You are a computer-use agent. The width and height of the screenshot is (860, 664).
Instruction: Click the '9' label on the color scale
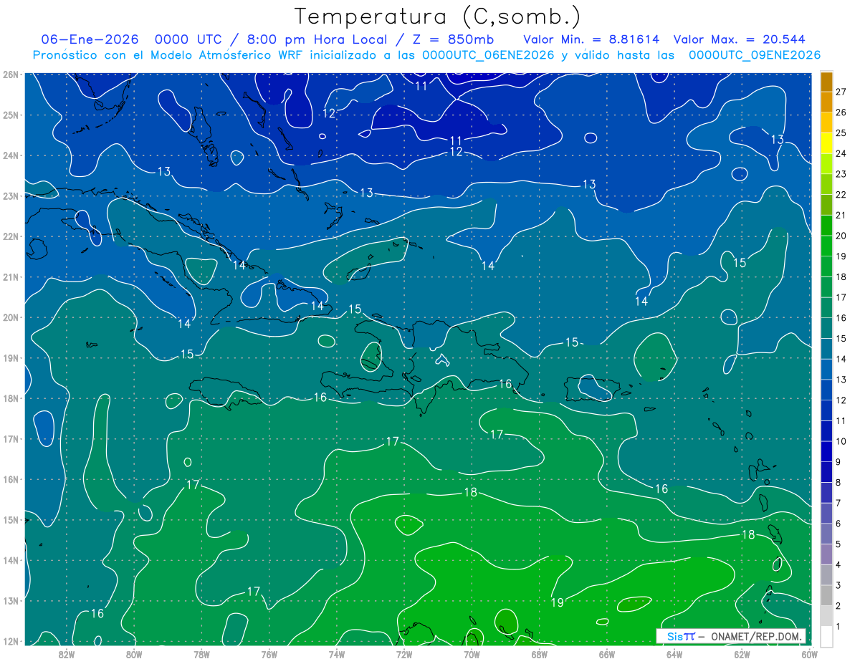[x=838, y=462]
